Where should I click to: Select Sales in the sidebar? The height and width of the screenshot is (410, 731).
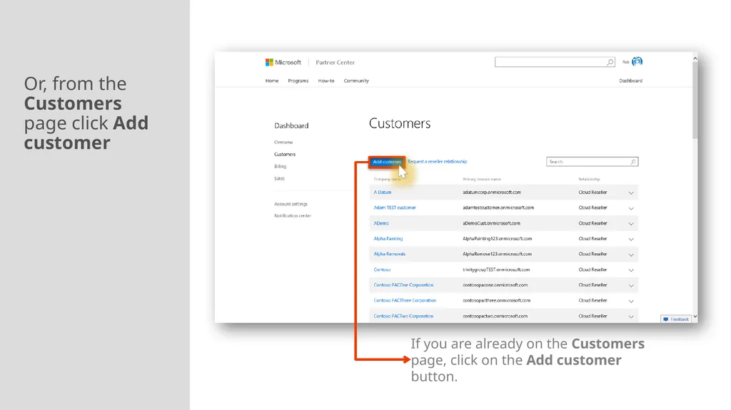(279, 178)
